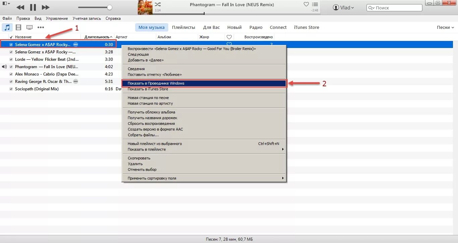Choose Поставить отметку «Любимое»
The height and width of the screenshot is (243, 458).
tap(204, 75)
